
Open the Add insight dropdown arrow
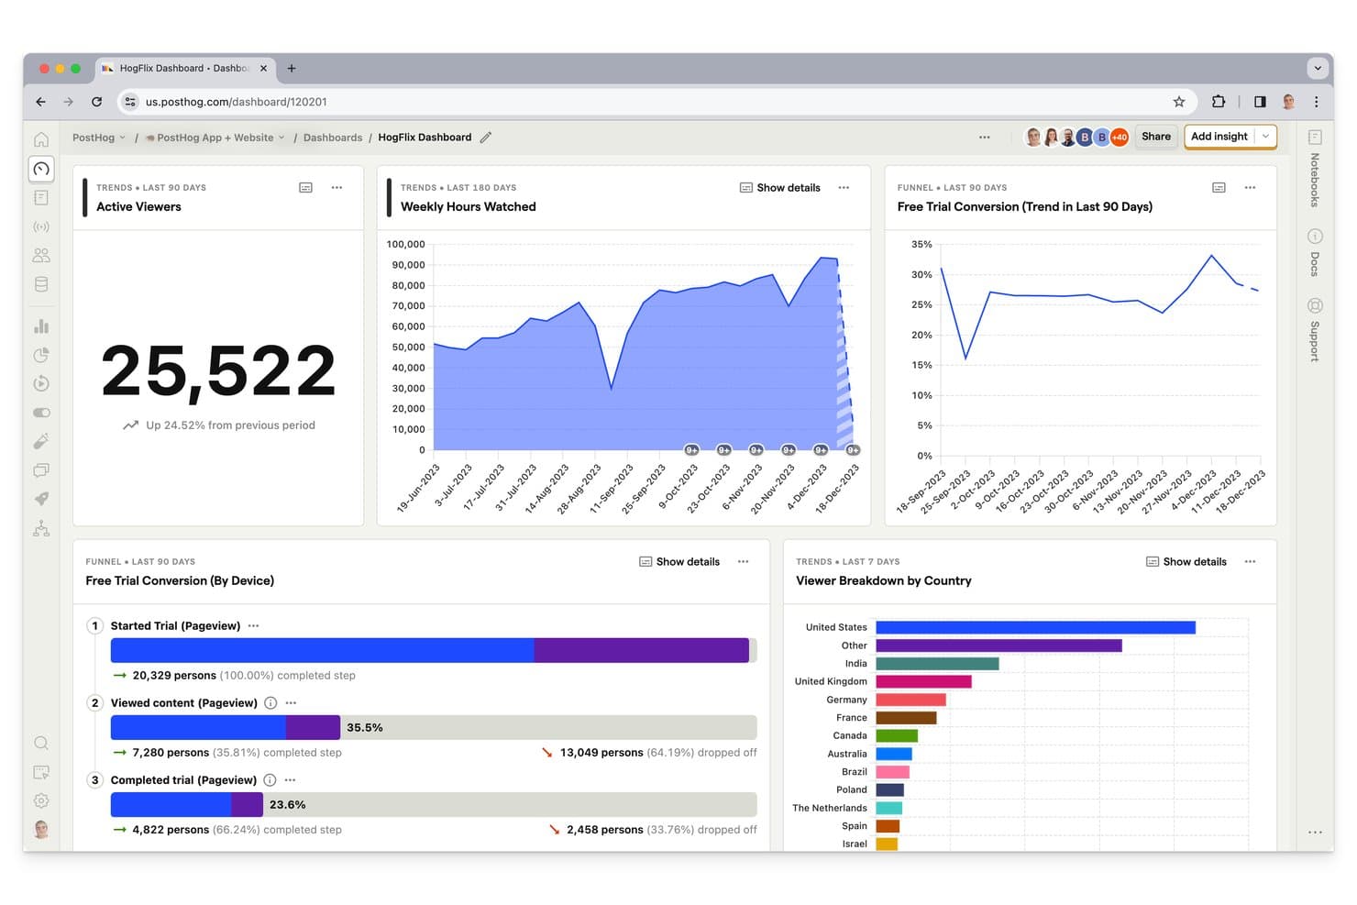1265,136
